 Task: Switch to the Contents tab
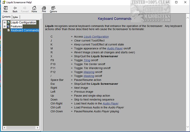point(6,17)
